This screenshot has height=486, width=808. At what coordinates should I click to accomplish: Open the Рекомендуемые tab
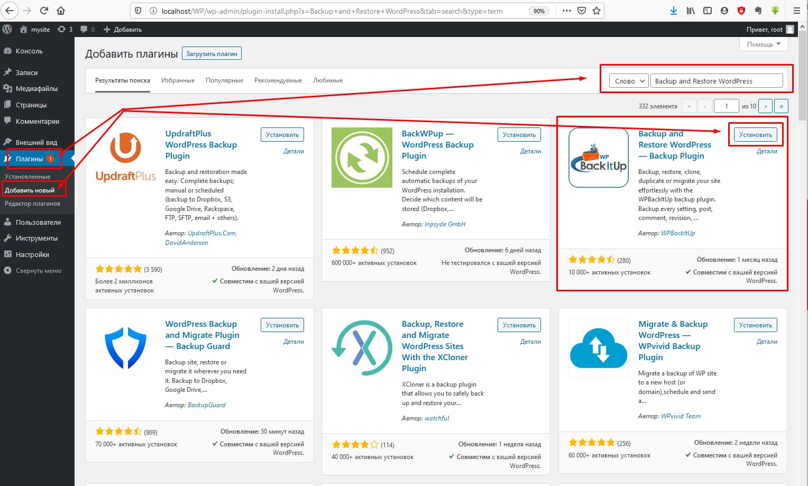click(278, 80)
